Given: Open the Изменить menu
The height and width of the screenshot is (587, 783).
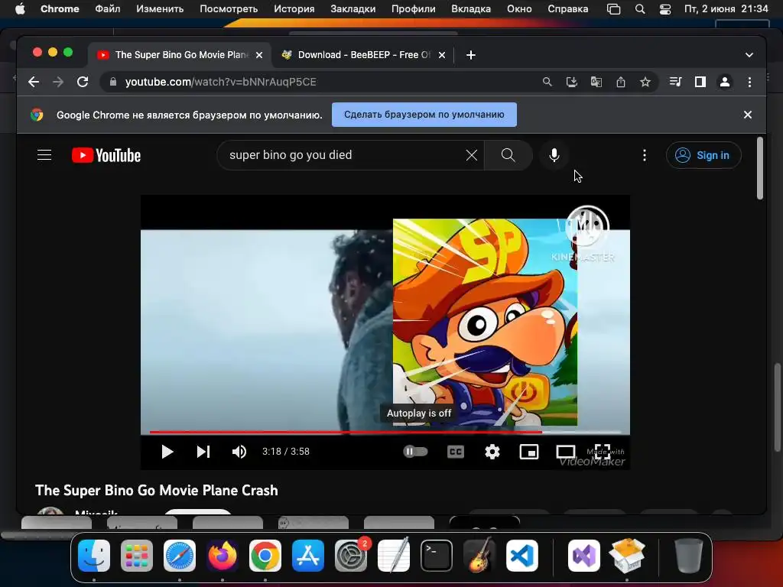Looking at the screenshot, I should coord(160,9).
